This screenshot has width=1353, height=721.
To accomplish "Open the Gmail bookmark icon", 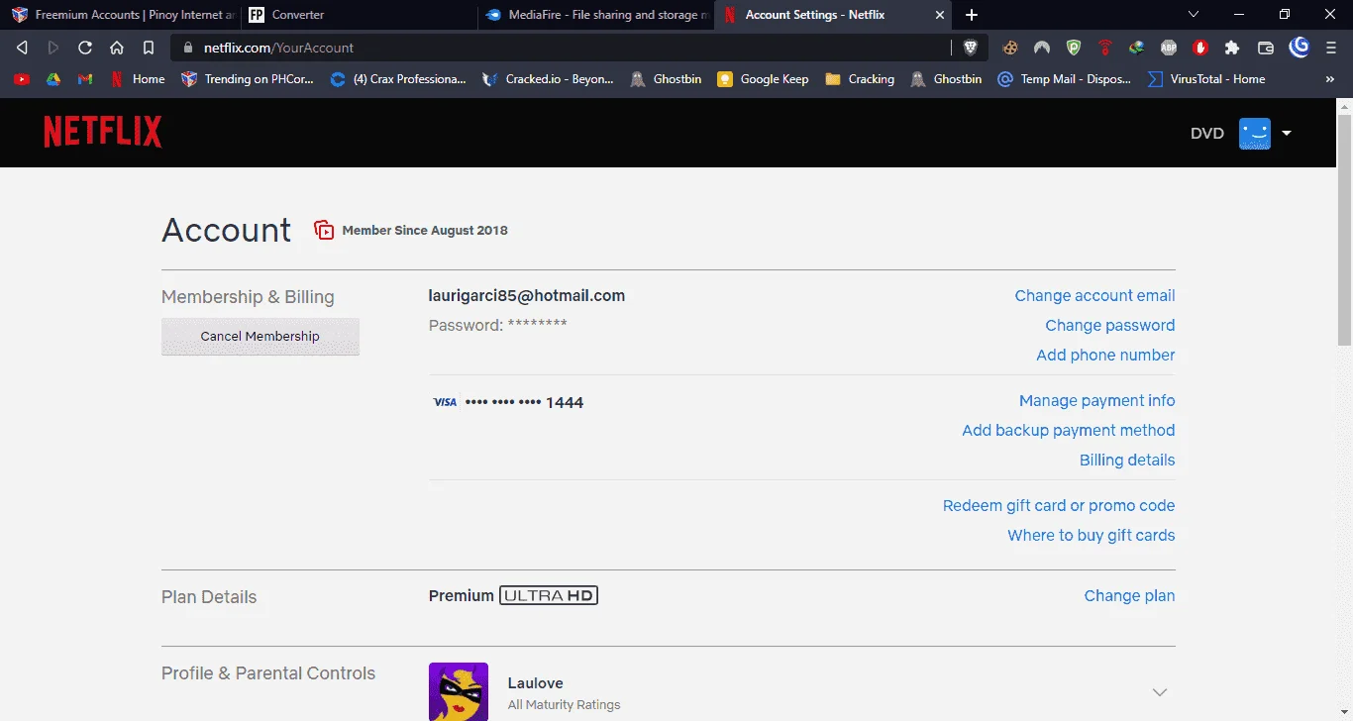I will [85, 79].
